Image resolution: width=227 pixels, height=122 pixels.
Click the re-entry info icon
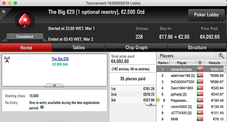[42, 107]
